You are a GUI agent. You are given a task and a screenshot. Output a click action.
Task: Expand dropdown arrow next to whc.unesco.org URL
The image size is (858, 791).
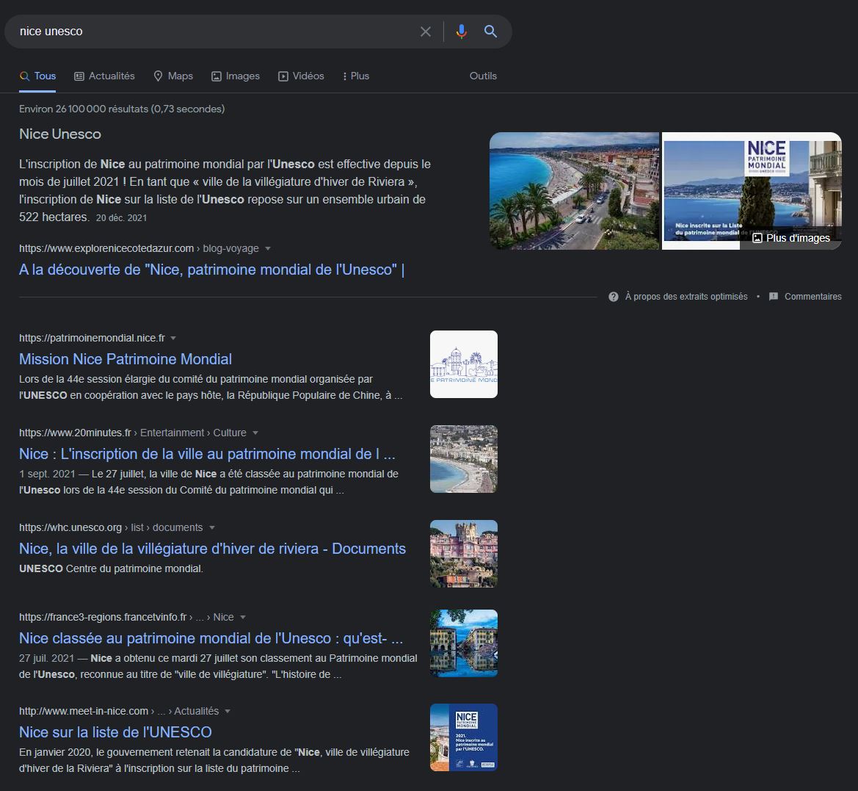212,527
